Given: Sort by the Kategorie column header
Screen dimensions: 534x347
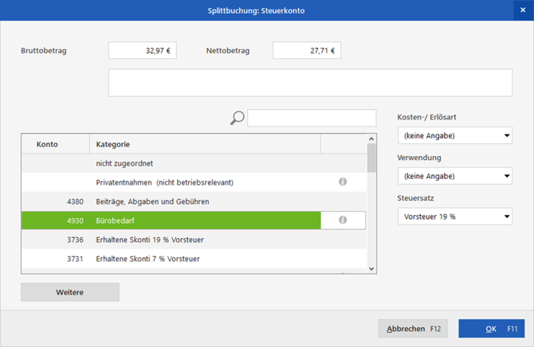Looking at the screenshot, I should click(x=204, y=144).
